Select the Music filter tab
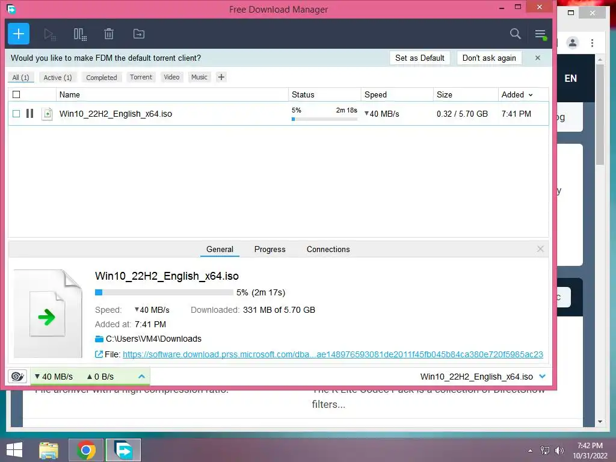The width and height of the screenshot is (616, 462). tap(199, 77)
